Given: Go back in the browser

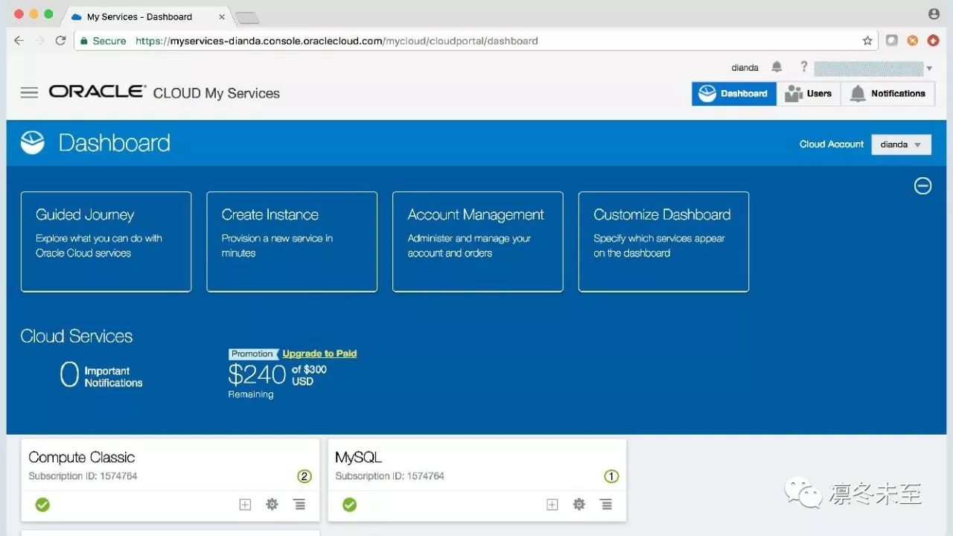Looking at the screenshot, I should 19,41.
